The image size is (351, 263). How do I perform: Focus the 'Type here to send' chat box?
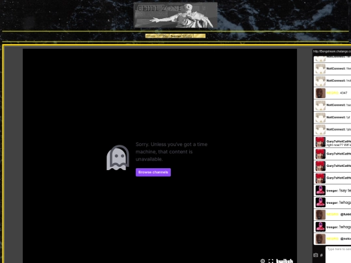338,255
